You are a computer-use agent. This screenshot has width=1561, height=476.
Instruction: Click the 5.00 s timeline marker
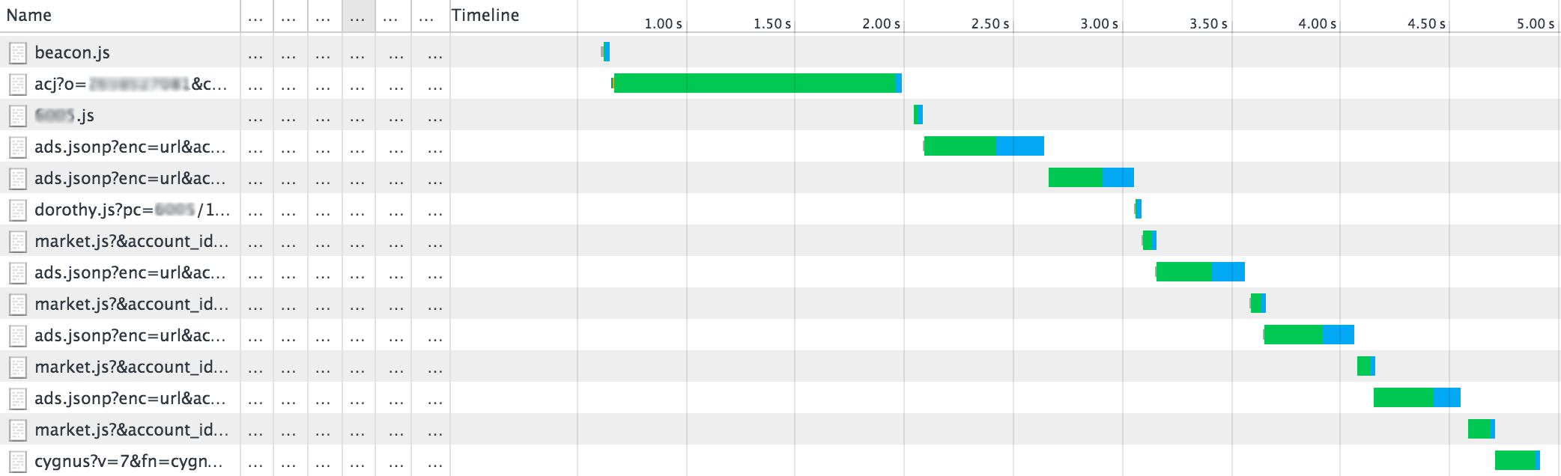pos(1535,24)
